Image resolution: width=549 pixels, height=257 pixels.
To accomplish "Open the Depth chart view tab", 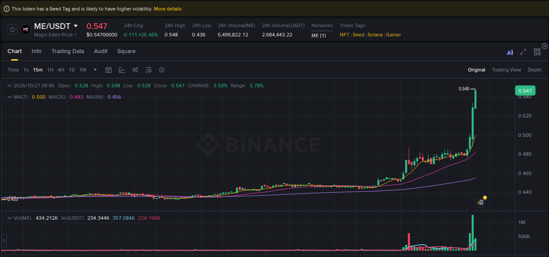I will 535,70.
